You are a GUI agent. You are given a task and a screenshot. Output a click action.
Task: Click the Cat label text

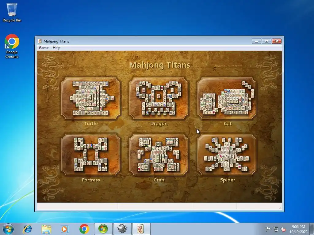point(228,124)
